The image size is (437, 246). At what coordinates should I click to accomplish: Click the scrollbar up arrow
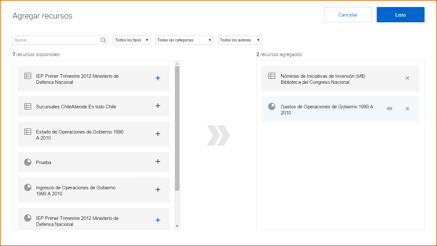(x=177, y=64)
